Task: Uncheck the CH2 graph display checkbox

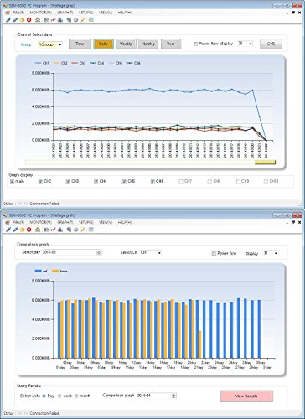Action: 40,182
